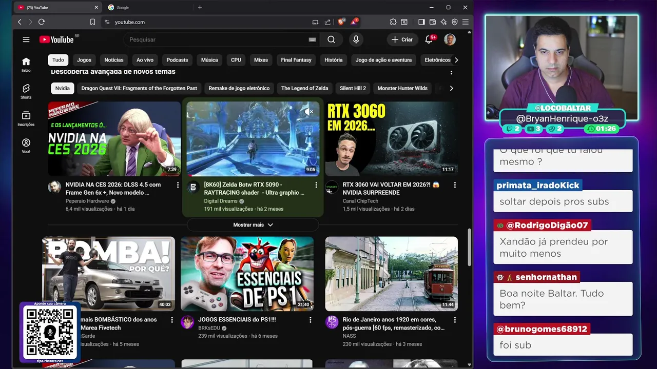This screenshot has width=657, height=369.
Task: Select the Ao vivo filter chip
Action: point(145,60)
